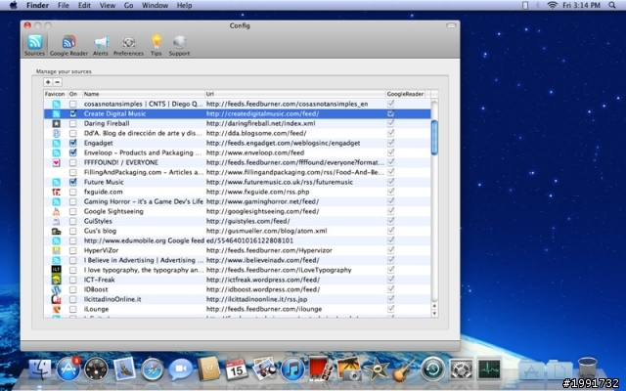
Task: Open the Help menu
Action: 184,5
